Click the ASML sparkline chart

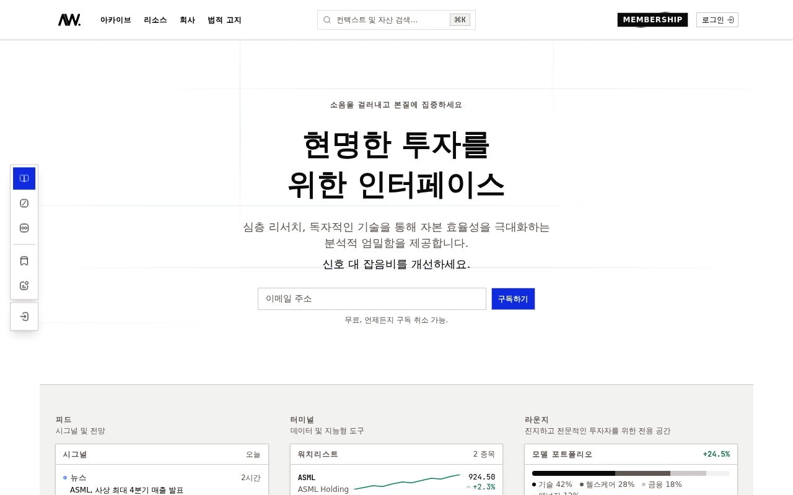[407, 481]
